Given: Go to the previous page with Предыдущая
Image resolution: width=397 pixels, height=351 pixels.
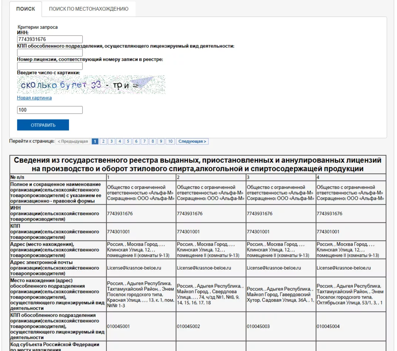Looking at the screenshot, I should point(73,141).
